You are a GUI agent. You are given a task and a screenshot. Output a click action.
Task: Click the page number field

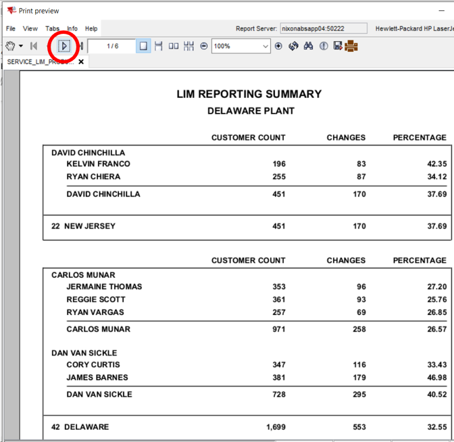[111, 46]
